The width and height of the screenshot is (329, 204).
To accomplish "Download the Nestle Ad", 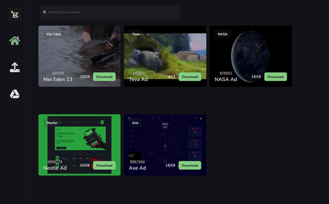I will click(104, 165).
